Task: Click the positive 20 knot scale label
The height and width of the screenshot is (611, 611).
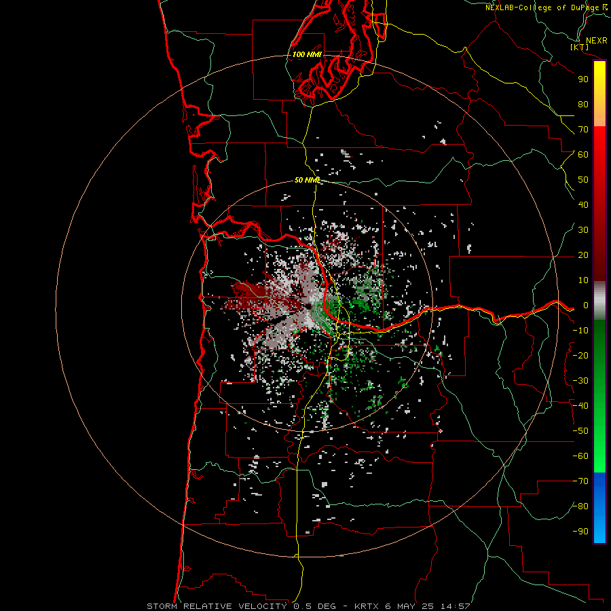Action: pyautogui.click(x=583, y=255)
